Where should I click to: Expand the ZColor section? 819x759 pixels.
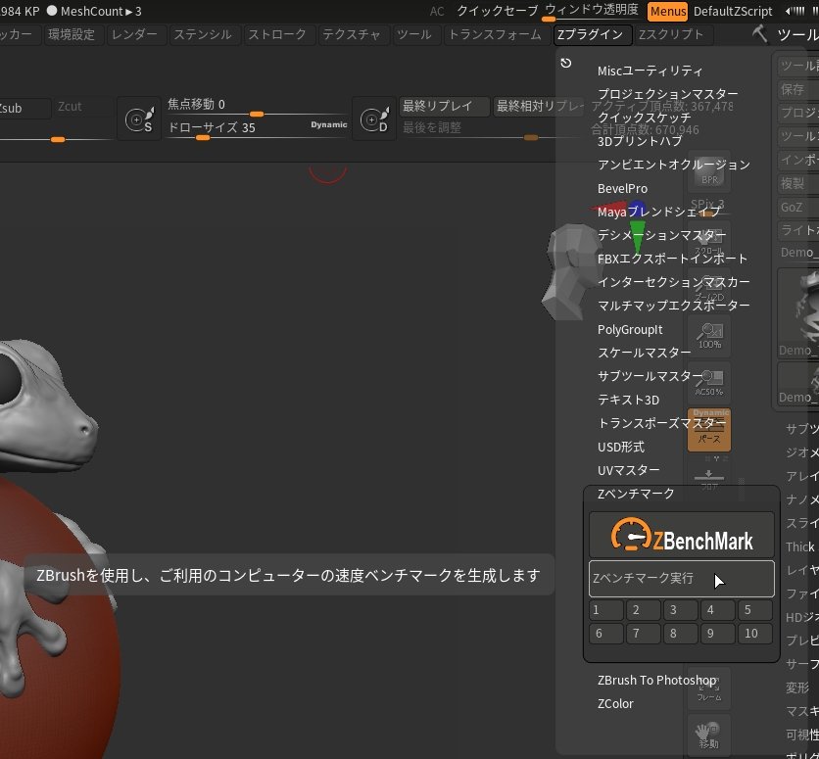click(x=615, y=704)
